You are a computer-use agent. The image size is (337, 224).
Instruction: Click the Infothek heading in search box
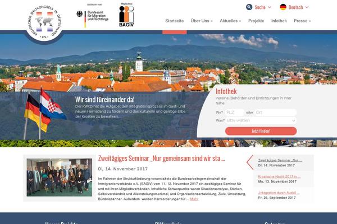tap(226, 91)
